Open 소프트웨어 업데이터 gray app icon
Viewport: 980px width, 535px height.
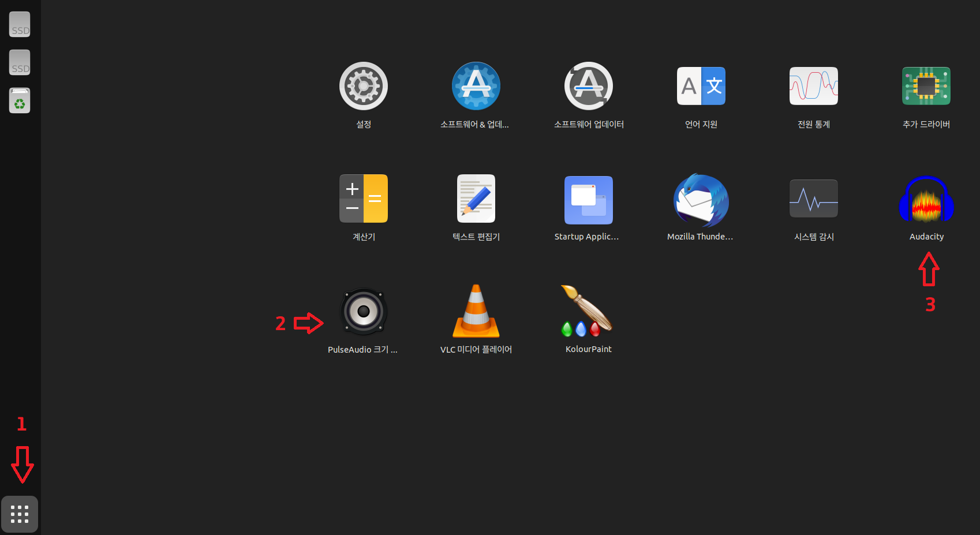coord(589,86)
